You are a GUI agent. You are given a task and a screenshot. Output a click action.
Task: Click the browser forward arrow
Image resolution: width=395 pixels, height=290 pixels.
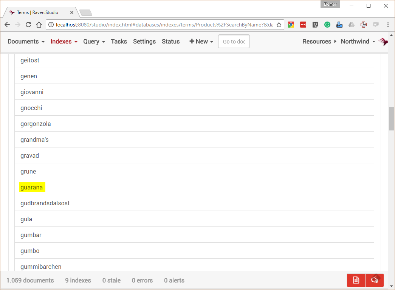point(18,25)
